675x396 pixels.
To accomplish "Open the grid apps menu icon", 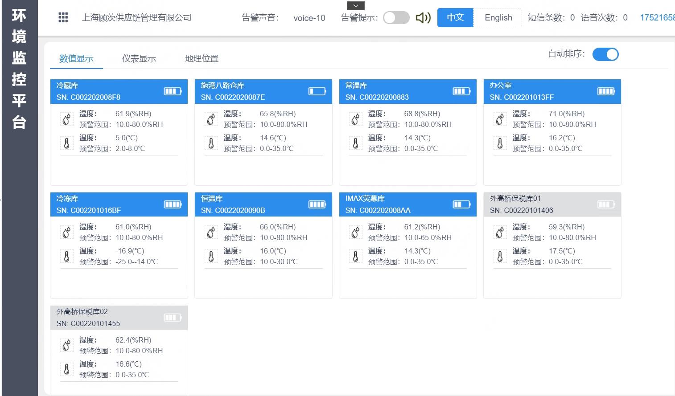I will coord(63,17).
